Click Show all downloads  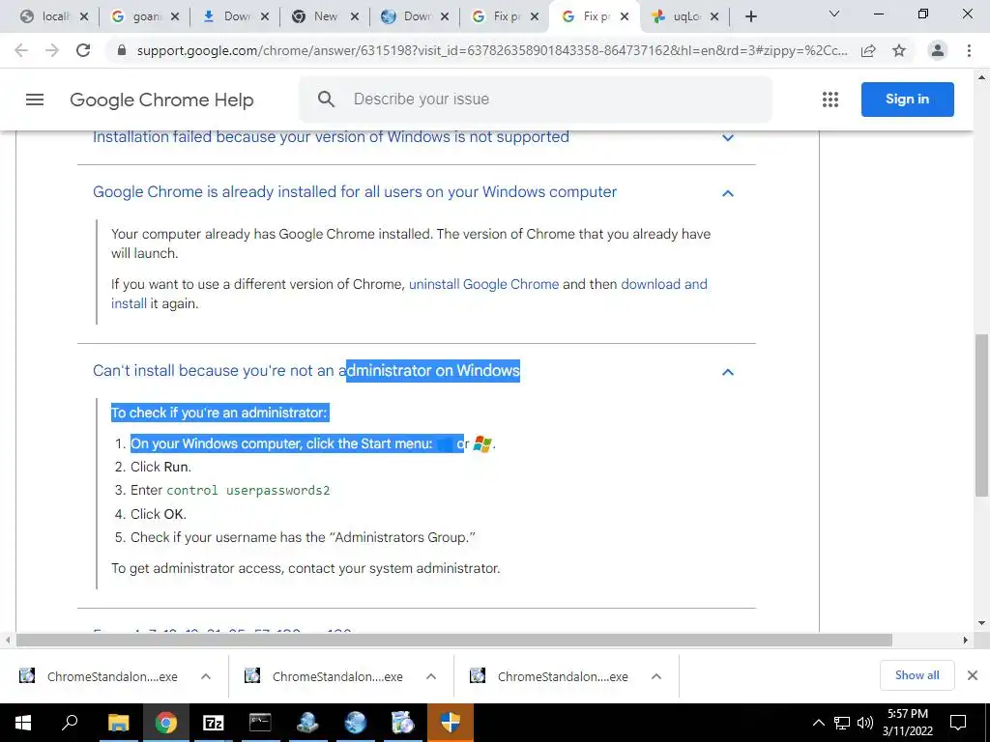(917, 675)
